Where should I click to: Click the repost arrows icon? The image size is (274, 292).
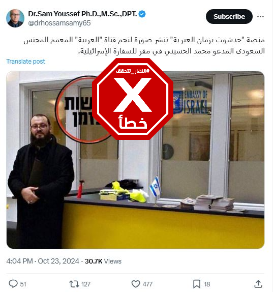(74, 284)
